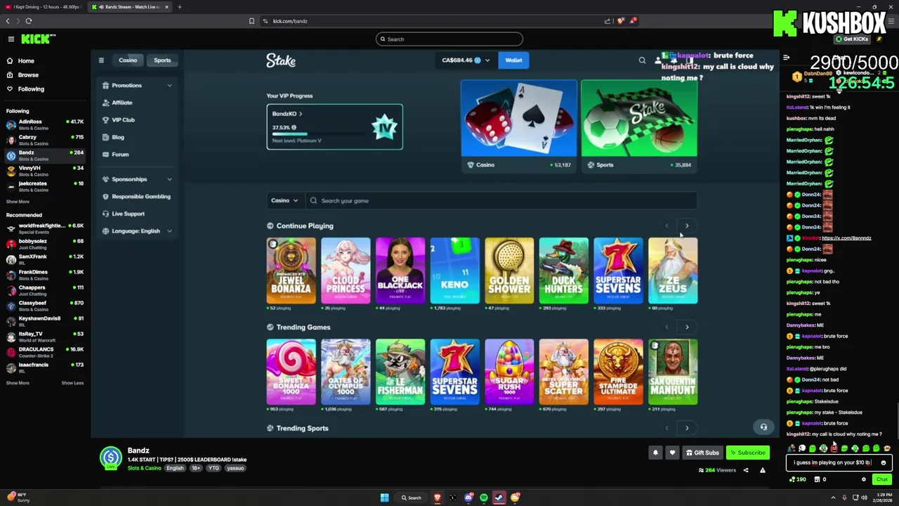Open the Sweet Bonanza 1000 game thumbnail

click(291, 372)
